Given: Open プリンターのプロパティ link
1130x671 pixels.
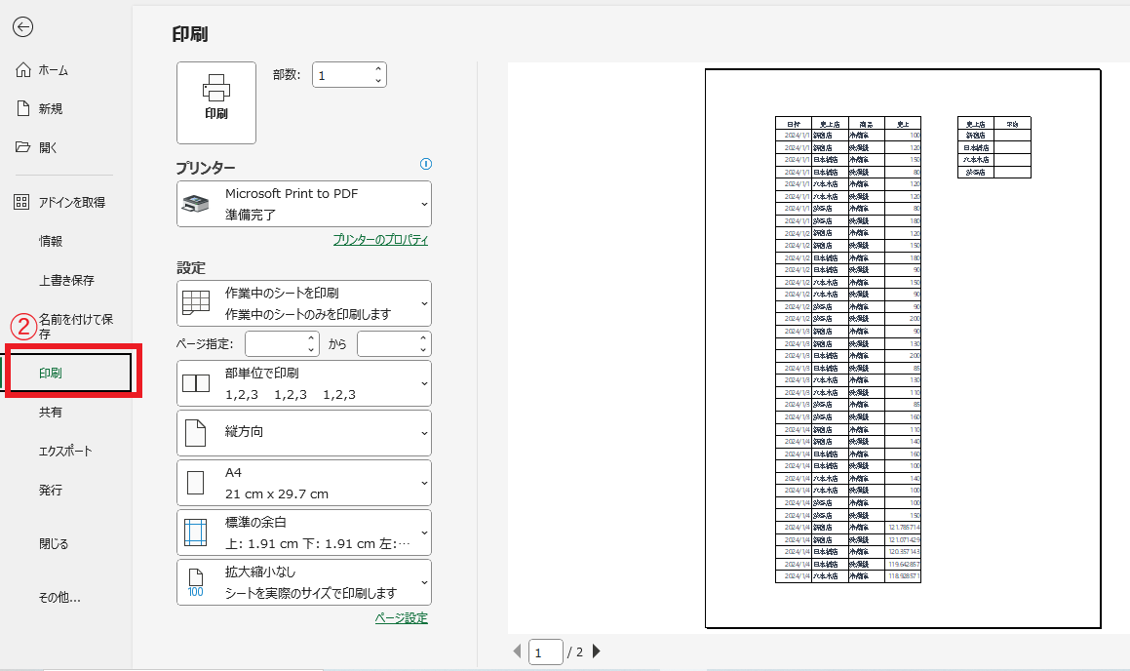Looking at the screenshot, I should pos(380,240).
